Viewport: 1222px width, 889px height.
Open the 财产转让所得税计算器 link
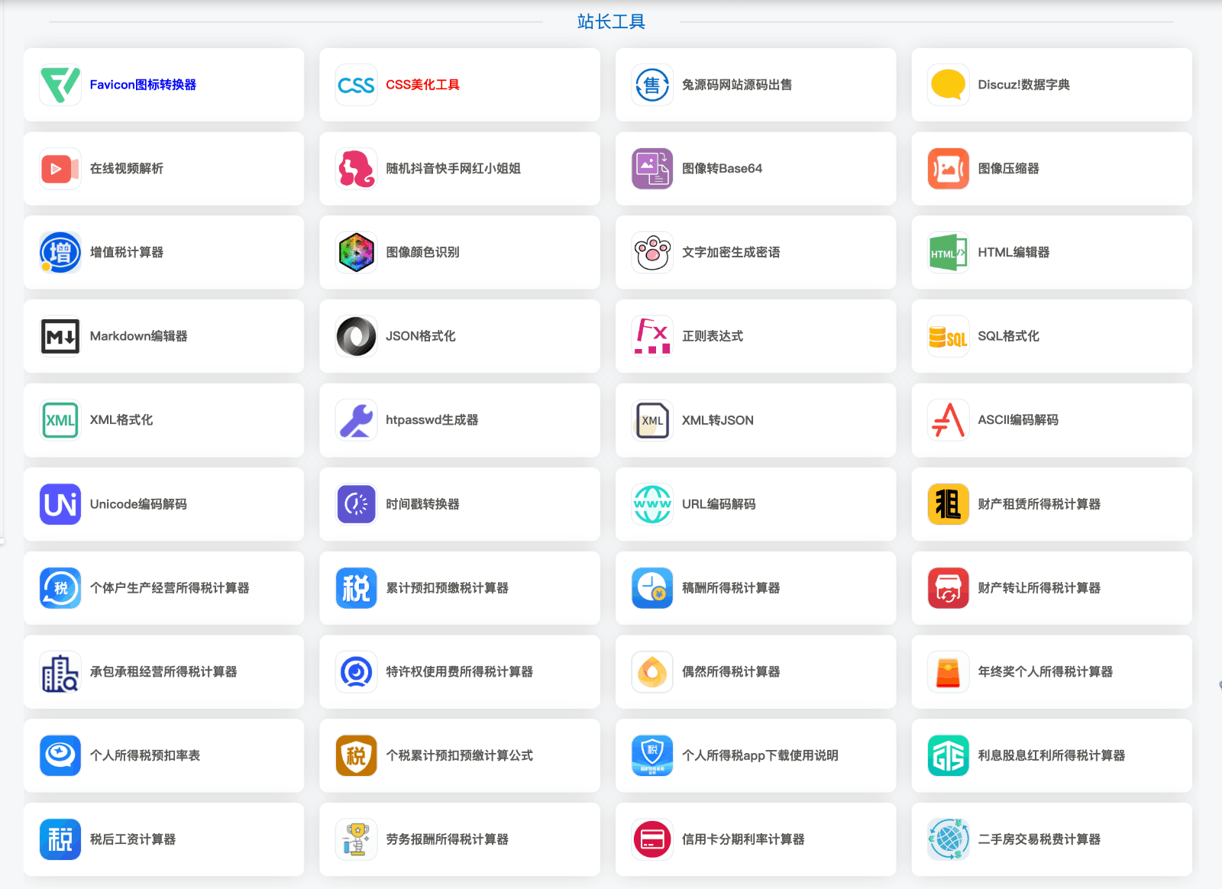point(1039,588)
